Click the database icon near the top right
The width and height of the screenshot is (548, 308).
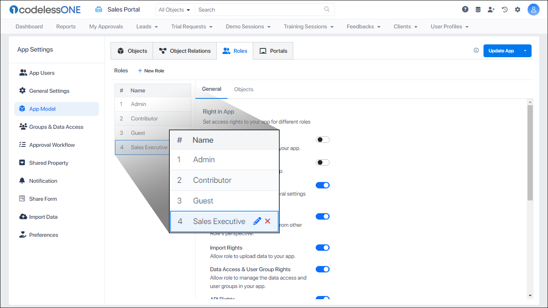[x=478, y=9]
